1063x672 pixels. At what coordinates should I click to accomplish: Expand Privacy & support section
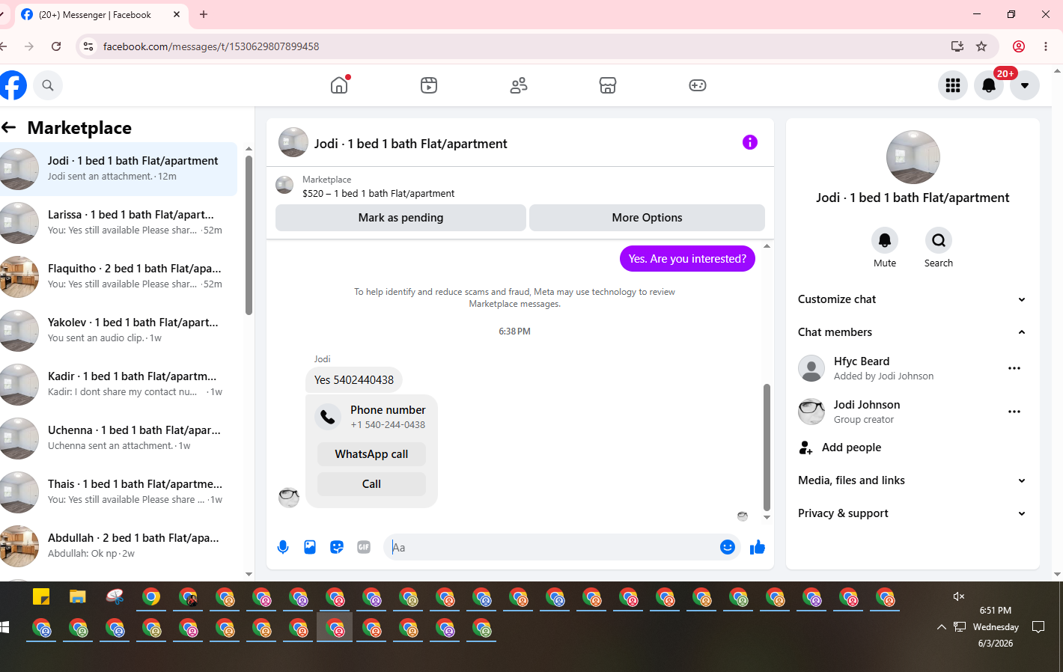912,513
